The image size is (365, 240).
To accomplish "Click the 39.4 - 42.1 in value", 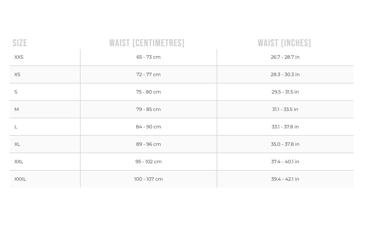I will (x=285, y=179).
